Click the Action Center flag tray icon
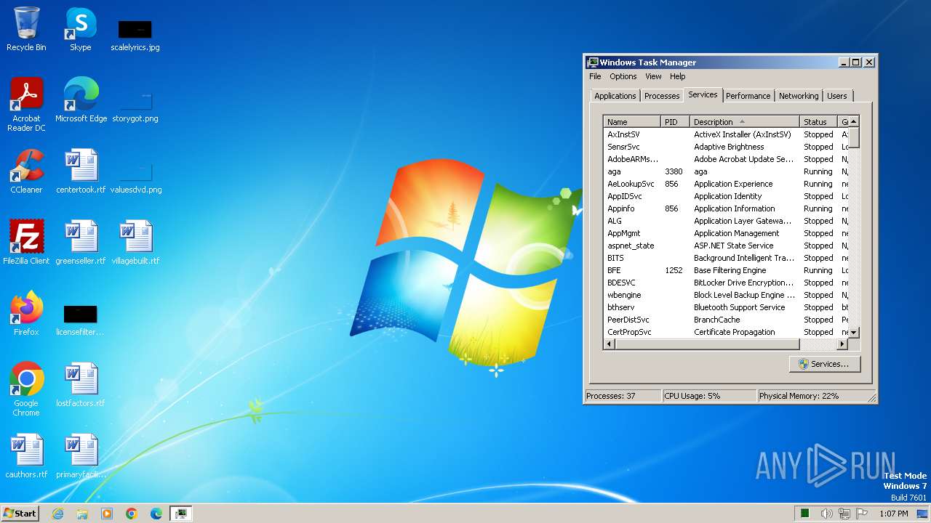This screenshot has height=523, width=931. click(863, 514)
